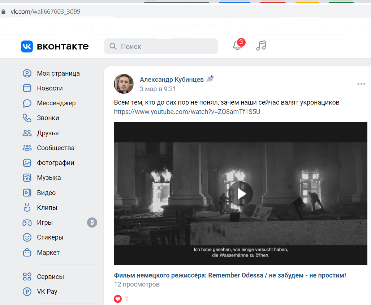
Task: Open Музыка section label
Action: (49, 178)
